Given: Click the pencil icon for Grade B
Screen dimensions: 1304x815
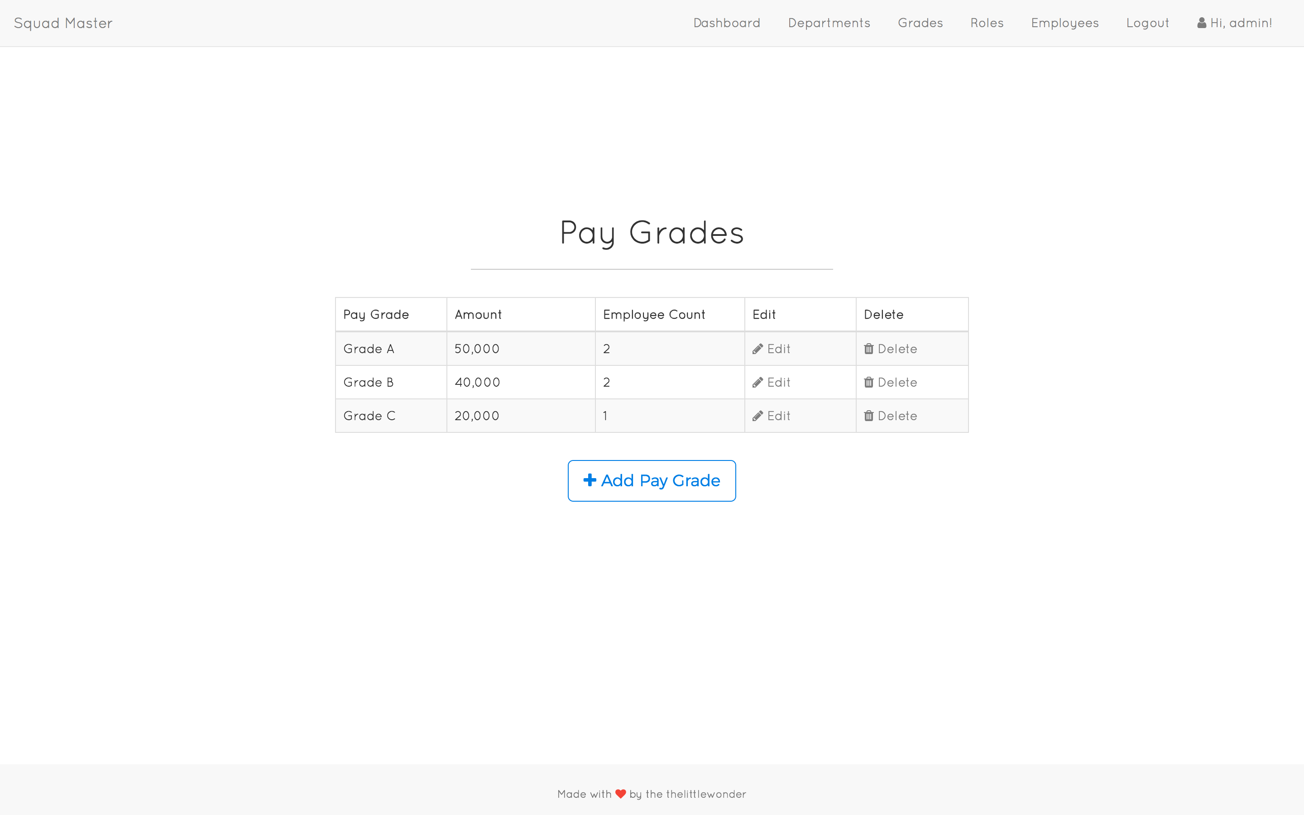Looking at the screenshot, I should [x=757, y=382].
